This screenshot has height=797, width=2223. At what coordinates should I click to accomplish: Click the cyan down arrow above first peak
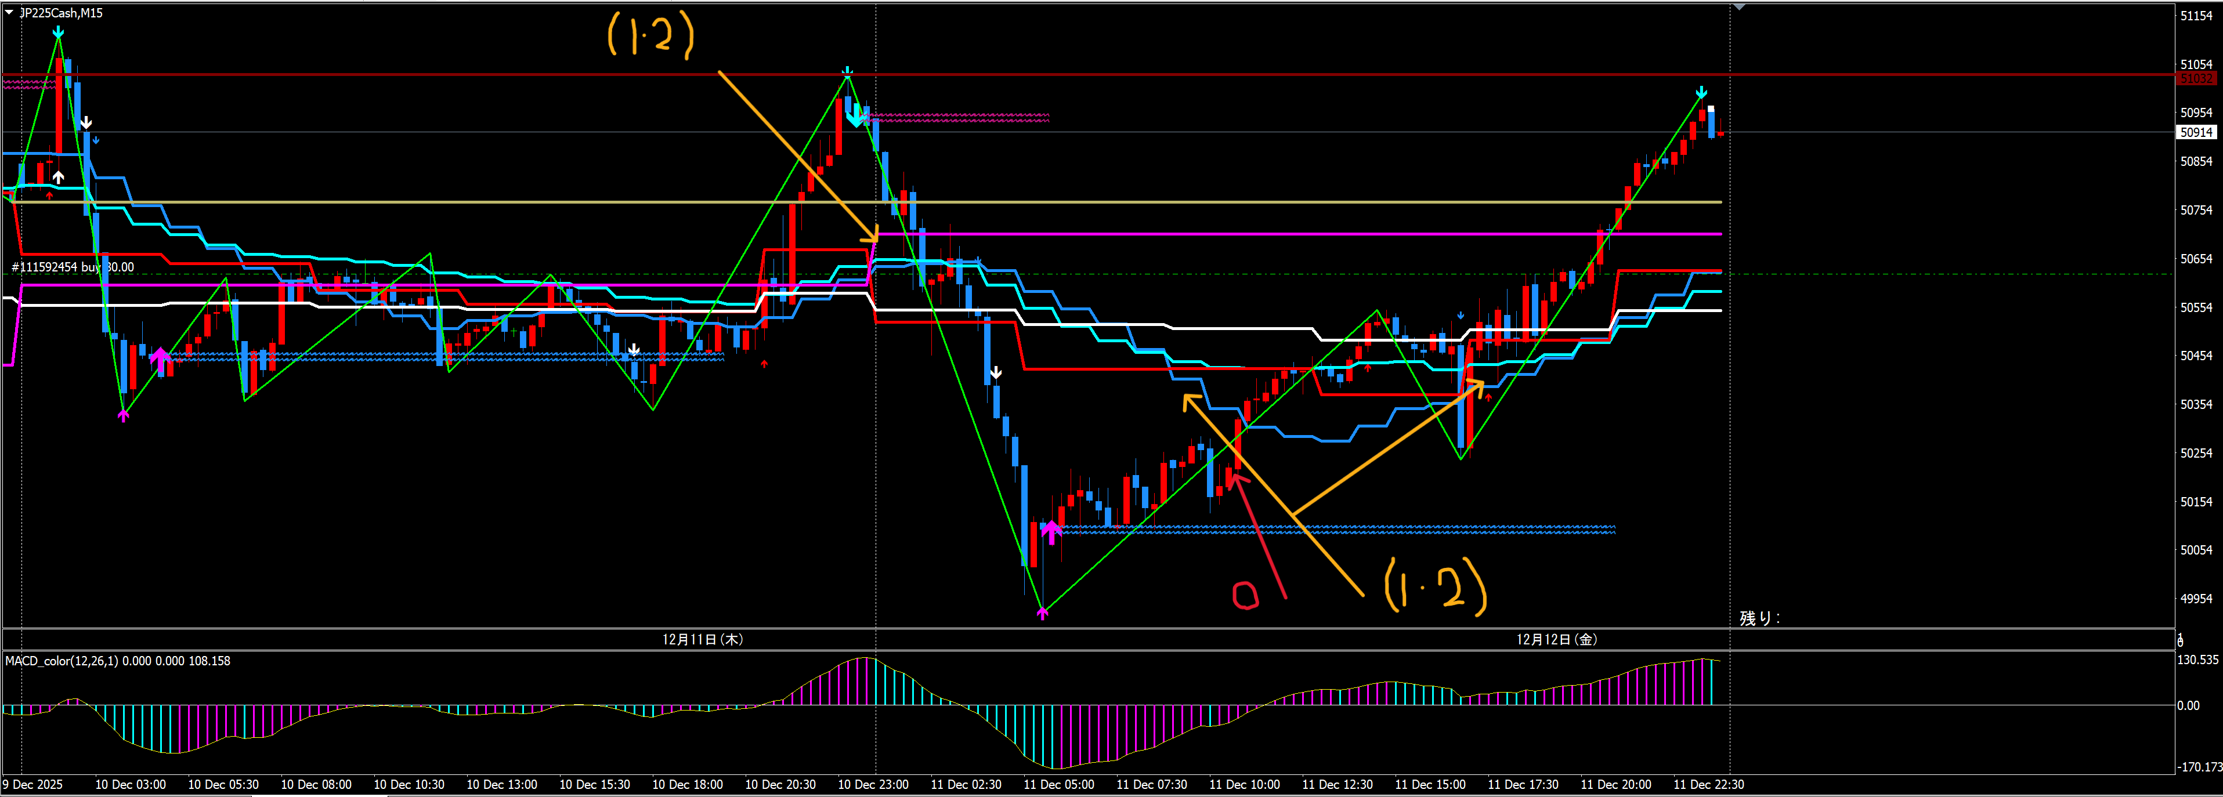pyautogui.click(x=58, y=33)
